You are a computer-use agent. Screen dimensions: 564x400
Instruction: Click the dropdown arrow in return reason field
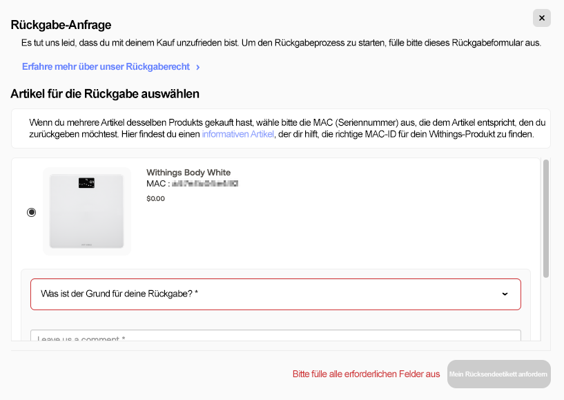click(505, 294)
